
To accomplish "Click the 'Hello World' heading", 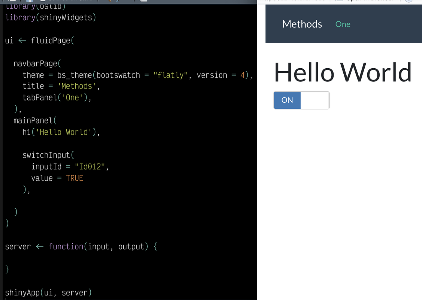I will (x=343, y=72).
